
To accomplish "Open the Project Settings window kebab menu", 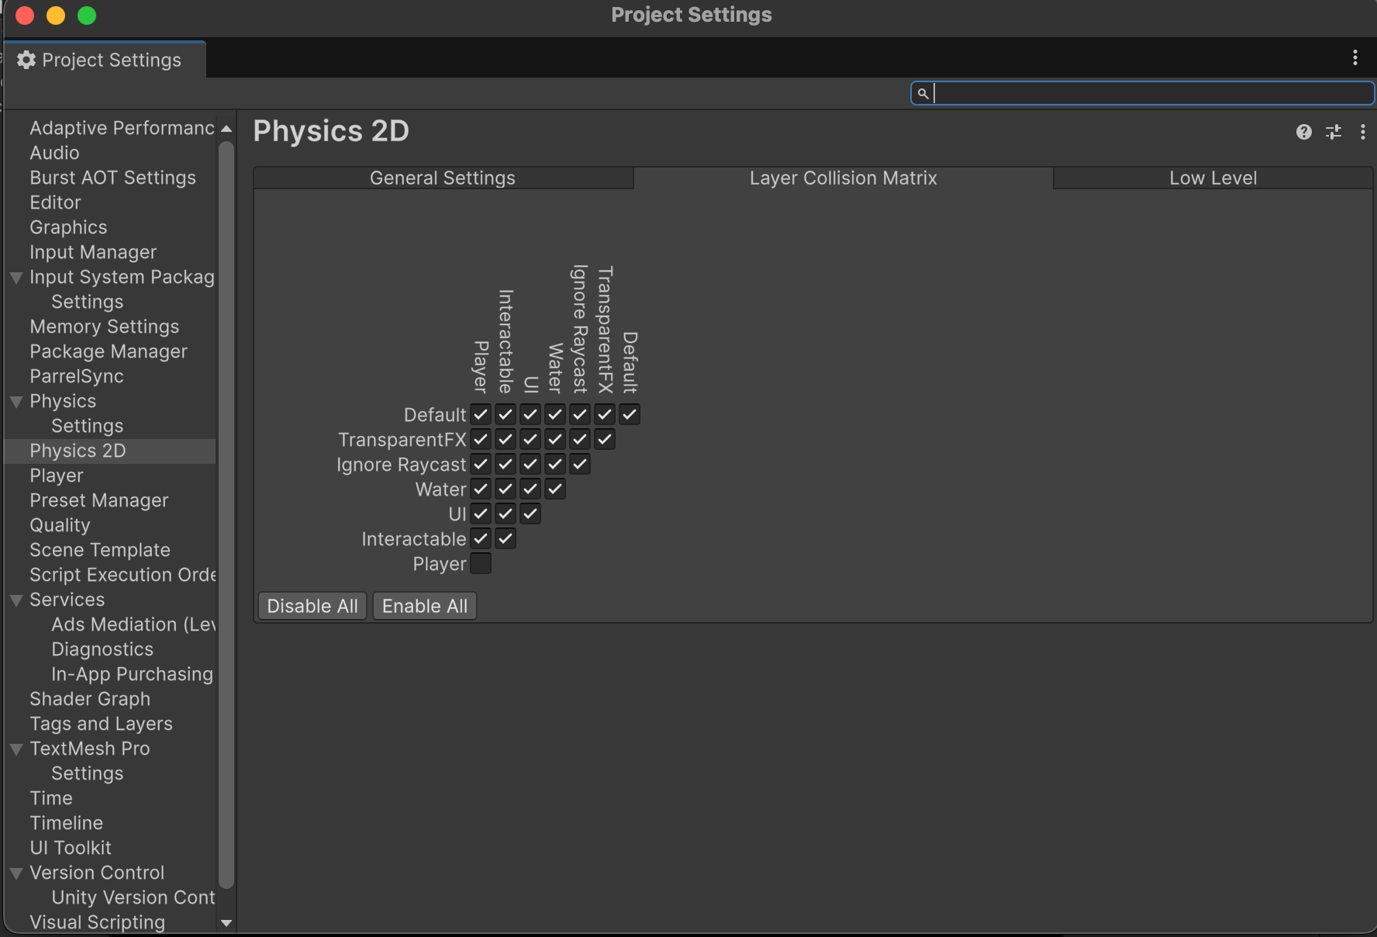I will (1355, 57).
